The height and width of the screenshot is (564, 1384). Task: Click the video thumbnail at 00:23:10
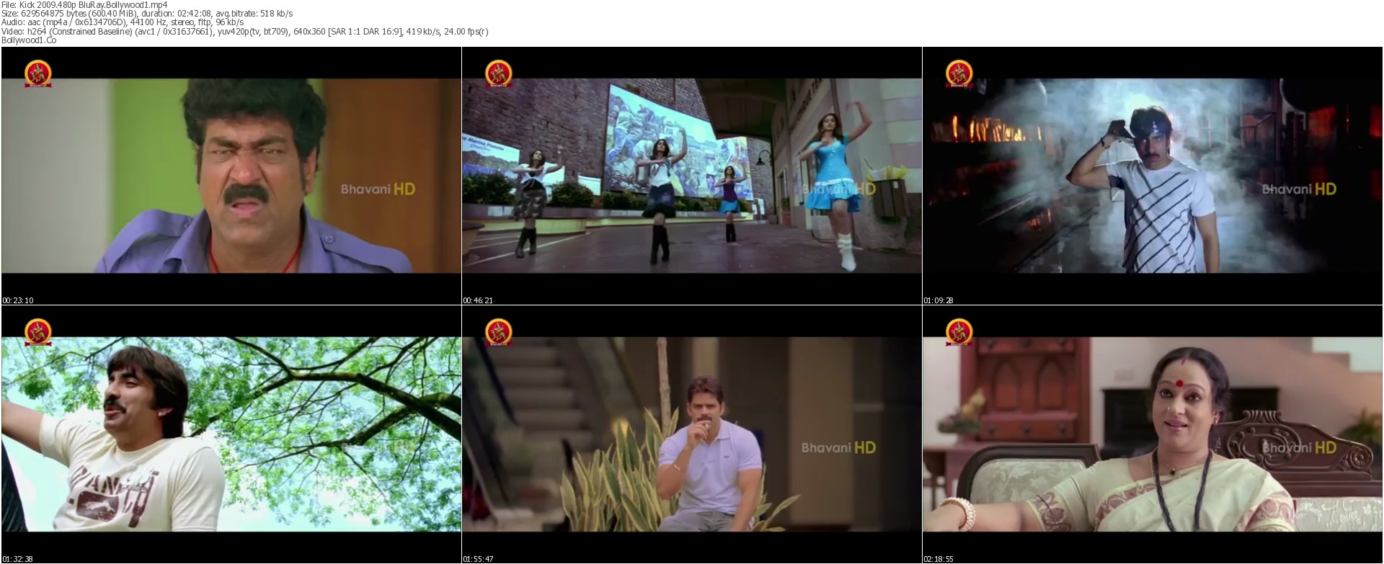[231, 176]
